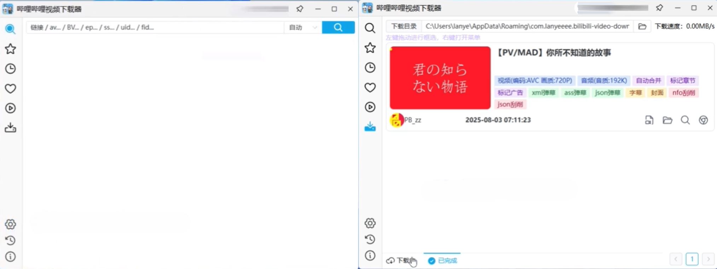Go to next page arrow
The width and height of the screenshot is (717, 269).
tap(708, 259)
